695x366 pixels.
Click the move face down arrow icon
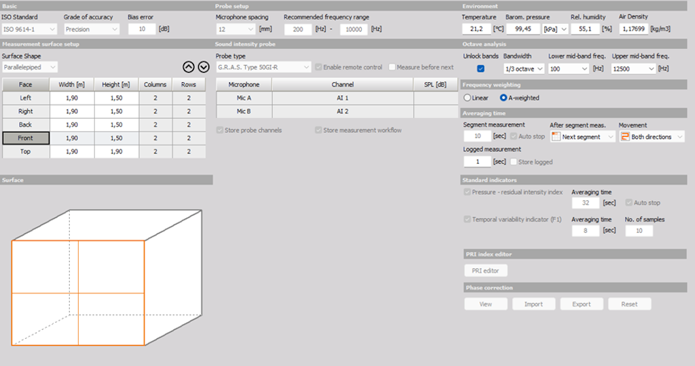point(204,67)
